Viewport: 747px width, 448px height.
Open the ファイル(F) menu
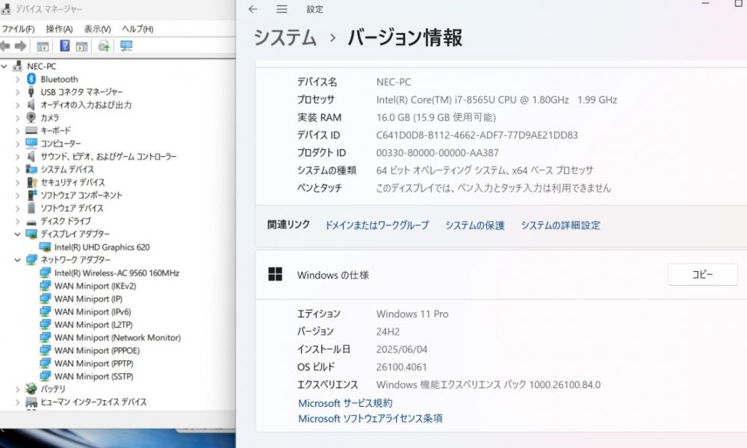pyautogui.click(x=18, y=29)
